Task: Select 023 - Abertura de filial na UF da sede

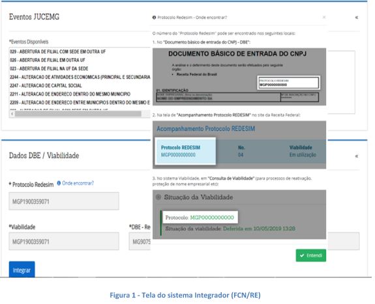Action: tap(49, 68)
